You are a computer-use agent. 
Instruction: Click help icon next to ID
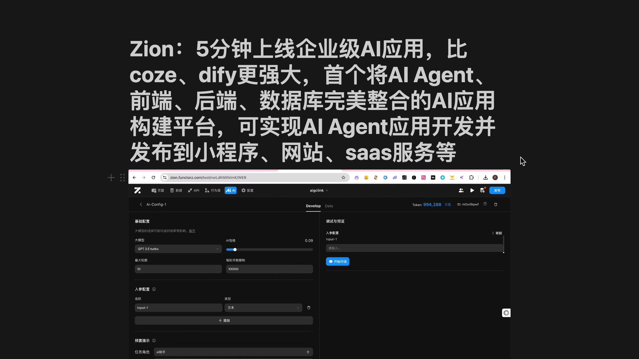(x=485, y=204)
